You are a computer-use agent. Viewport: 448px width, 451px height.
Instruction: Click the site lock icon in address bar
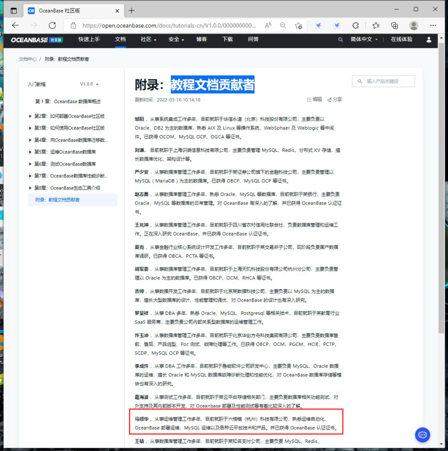73,25
